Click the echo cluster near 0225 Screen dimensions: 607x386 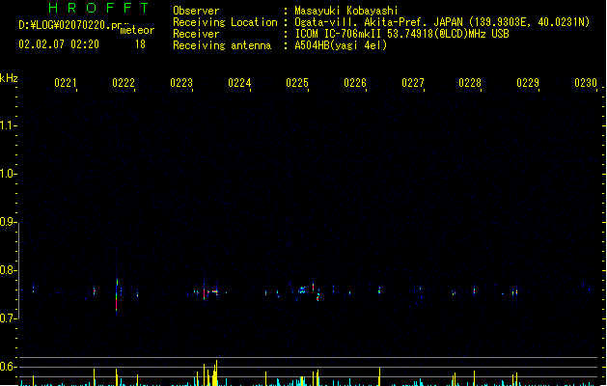tap(301, 290)
